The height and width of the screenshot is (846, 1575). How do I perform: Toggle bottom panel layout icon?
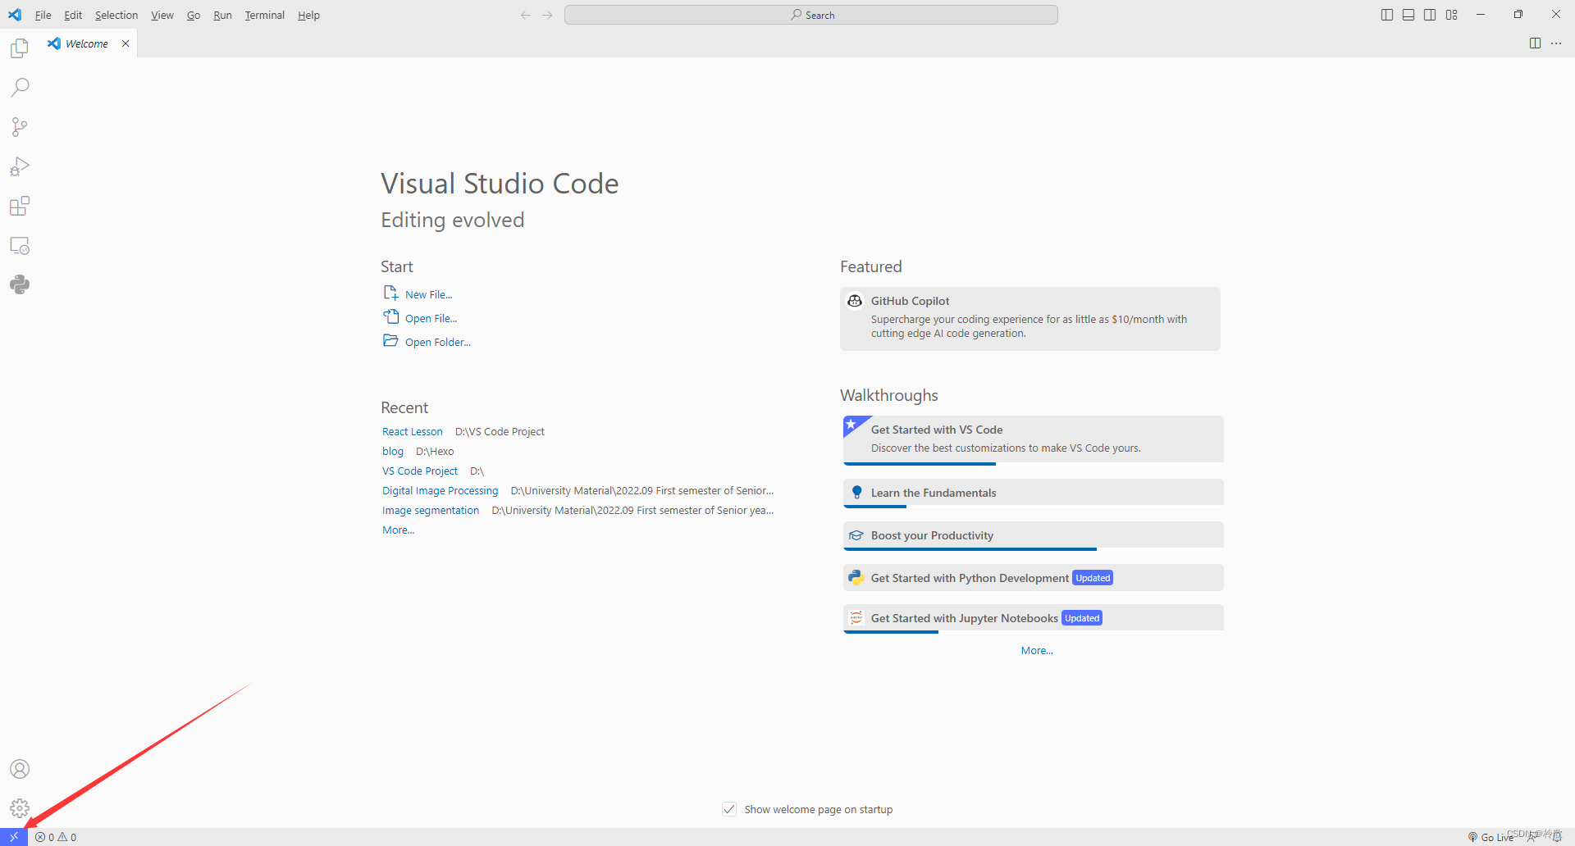tap(1408, 15)
